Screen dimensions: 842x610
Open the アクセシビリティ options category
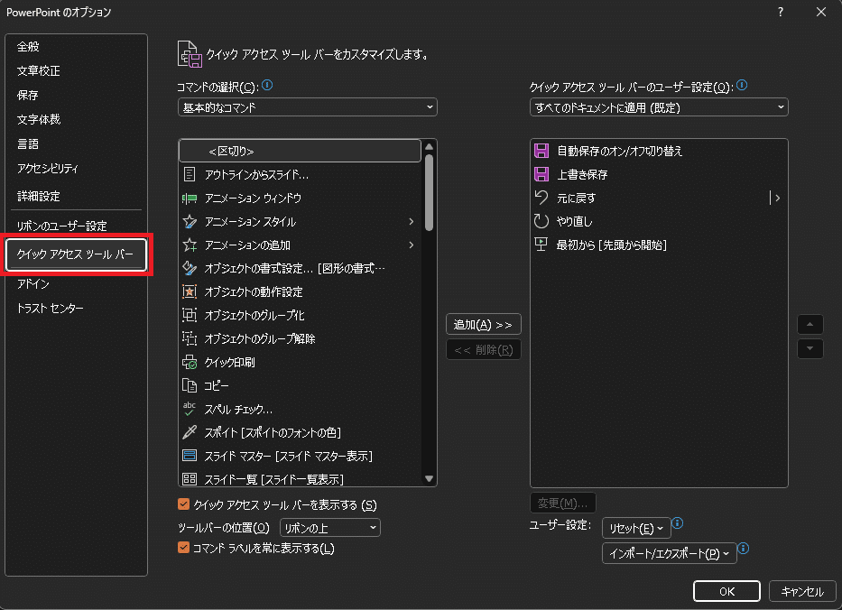coord(48,168)
